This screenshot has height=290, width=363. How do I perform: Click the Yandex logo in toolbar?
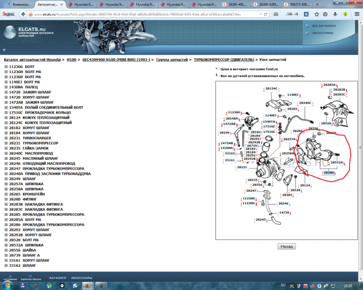click(9, 14)
